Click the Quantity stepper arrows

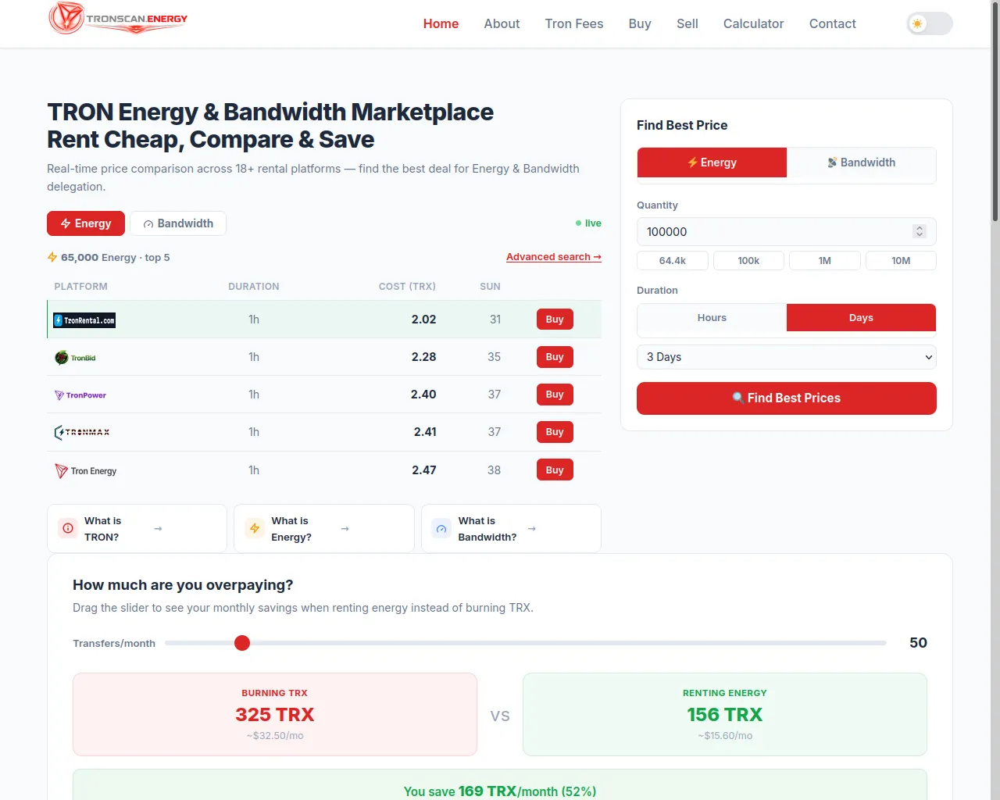(920, 231)
